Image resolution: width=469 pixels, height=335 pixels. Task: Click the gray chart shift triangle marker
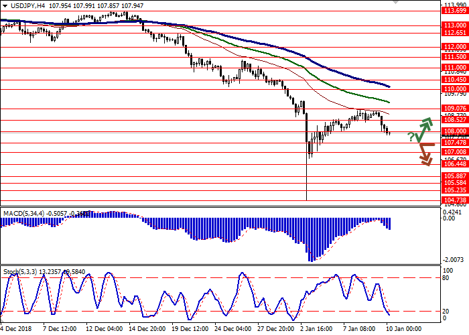(x=395, y=3)
